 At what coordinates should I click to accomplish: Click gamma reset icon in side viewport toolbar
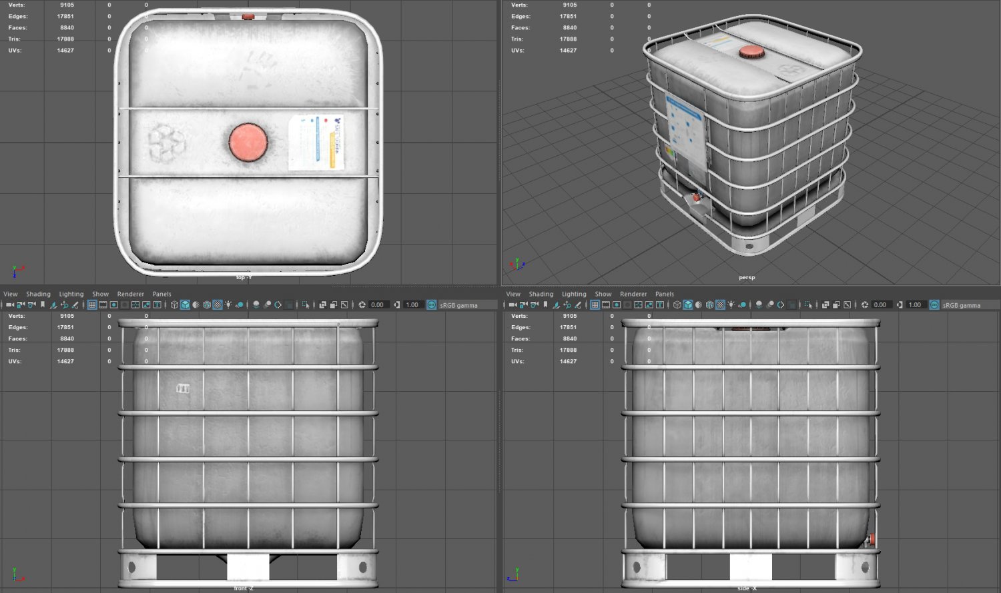900,305
